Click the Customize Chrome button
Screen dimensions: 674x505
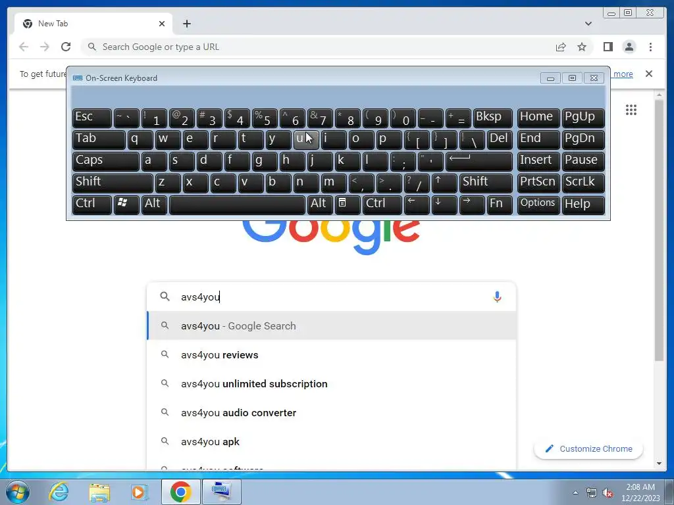point(588,448)
